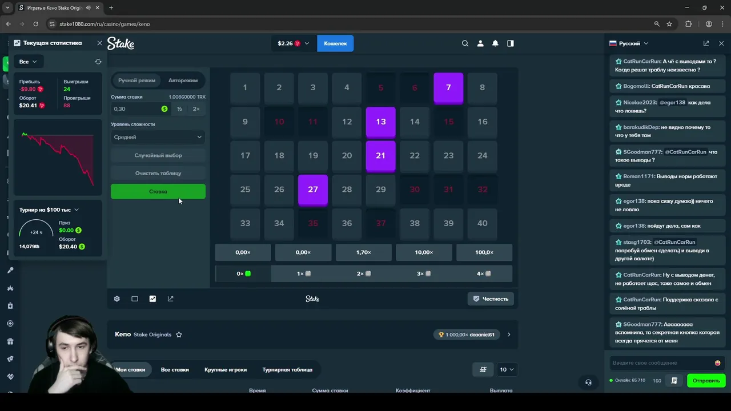Refresh the live statistics
The image size is (731, 411).
[x=98, y=62]
